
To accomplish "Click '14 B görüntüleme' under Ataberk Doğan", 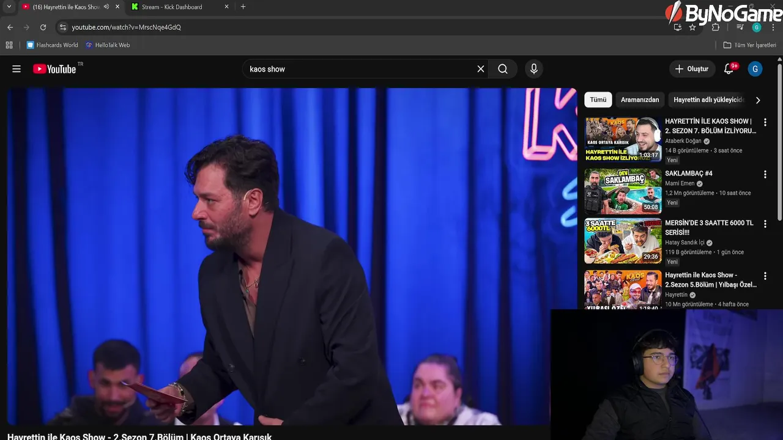I will [686, 150].
